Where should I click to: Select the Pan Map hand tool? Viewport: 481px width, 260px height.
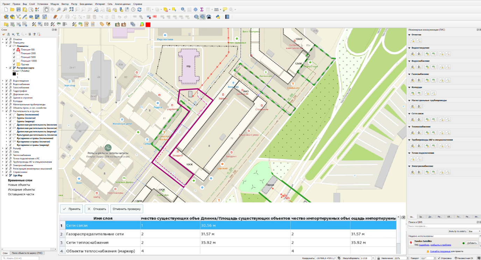pos(47,9)
